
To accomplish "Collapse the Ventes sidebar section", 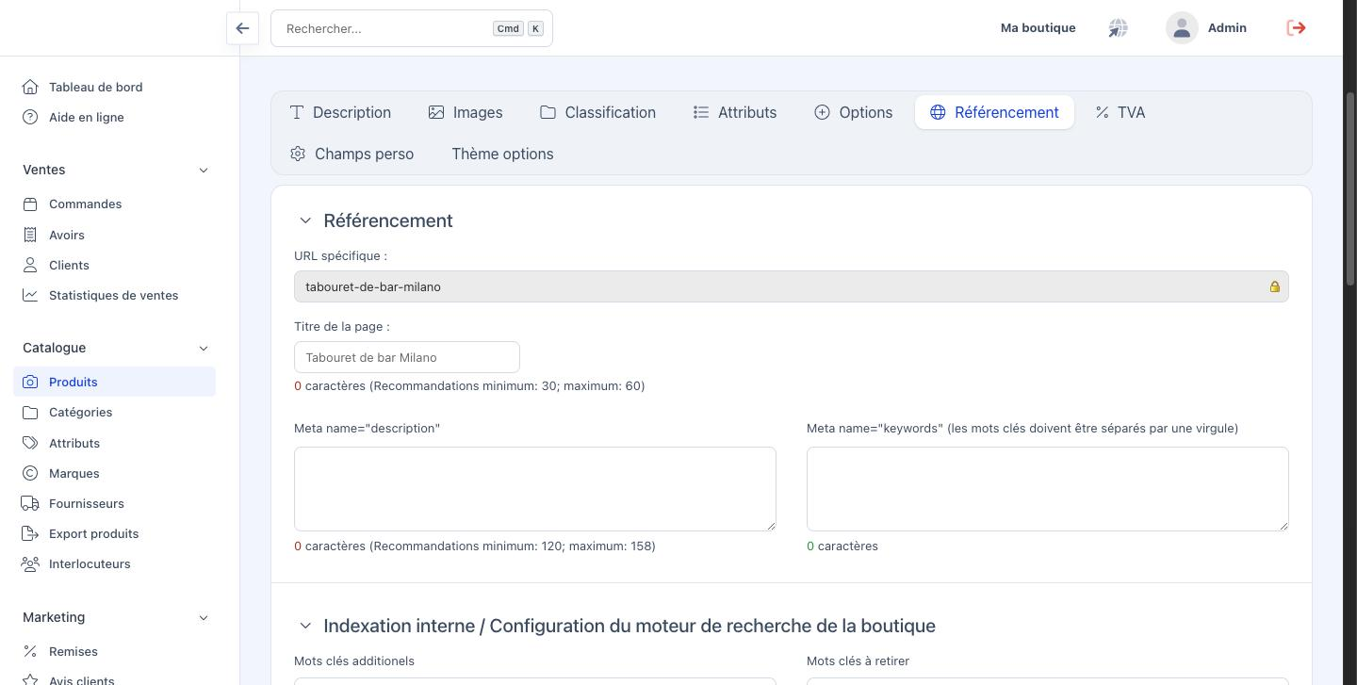I will point(204,170).
